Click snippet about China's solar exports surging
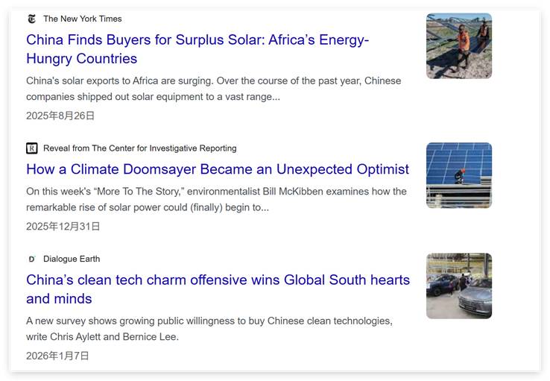This screenshot has width=550, height=381. 213,89
